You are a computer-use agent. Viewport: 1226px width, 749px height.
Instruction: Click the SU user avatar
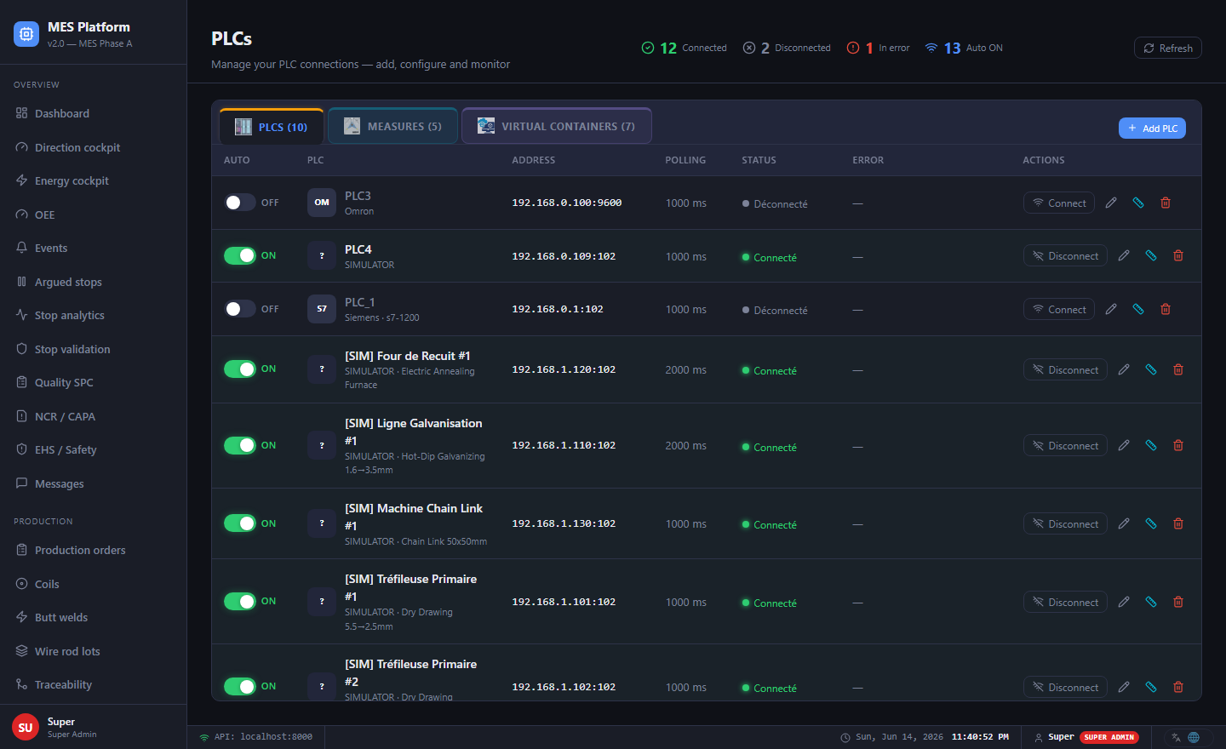[x=26, y=727]
